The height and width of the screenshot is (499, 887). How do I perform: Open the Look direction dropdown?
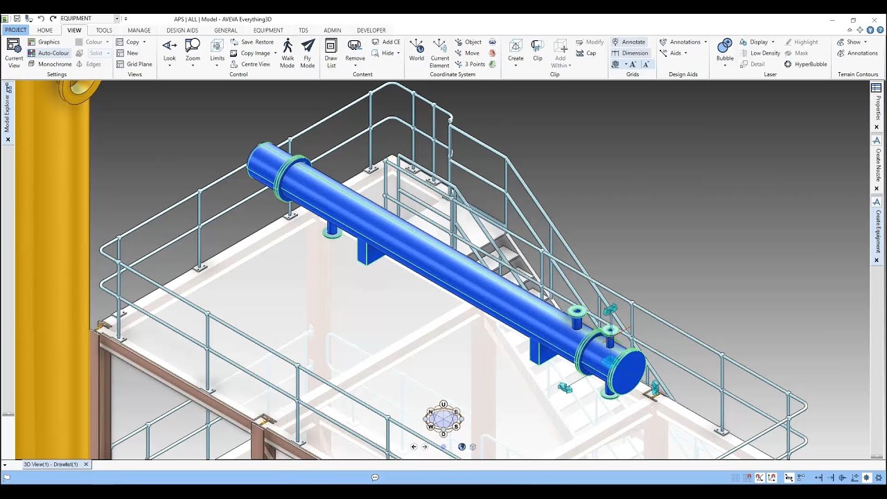pos(170,53)
